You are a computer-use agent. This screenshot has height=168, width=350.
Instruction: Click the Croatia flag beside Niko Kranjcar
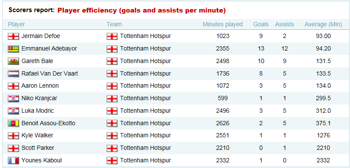coord(13,98)
